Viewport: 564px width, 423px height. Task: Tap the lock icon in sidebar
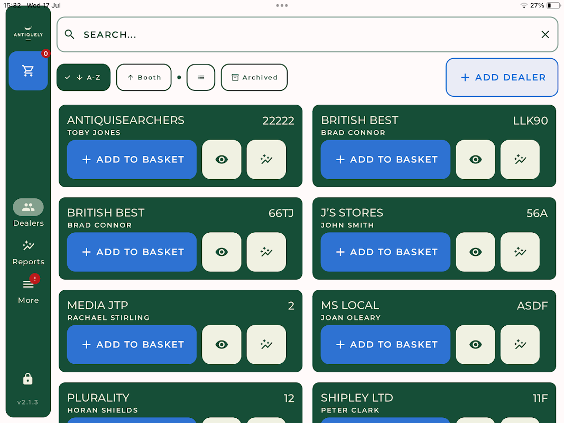pos(27,379)
